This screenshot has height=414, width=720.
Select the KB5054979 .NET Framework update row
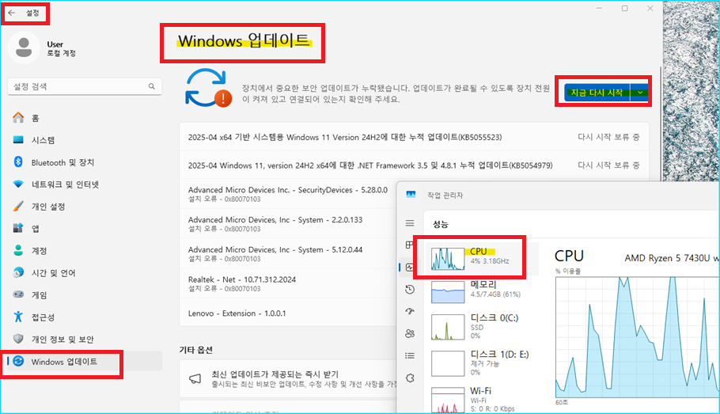point(414,165)
